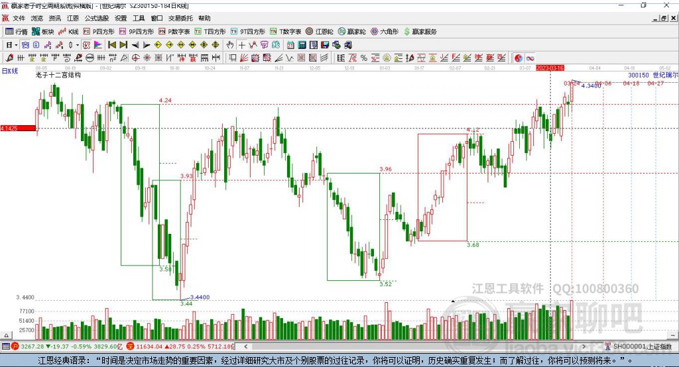Click the save floppy disk icon

[325, 45]
